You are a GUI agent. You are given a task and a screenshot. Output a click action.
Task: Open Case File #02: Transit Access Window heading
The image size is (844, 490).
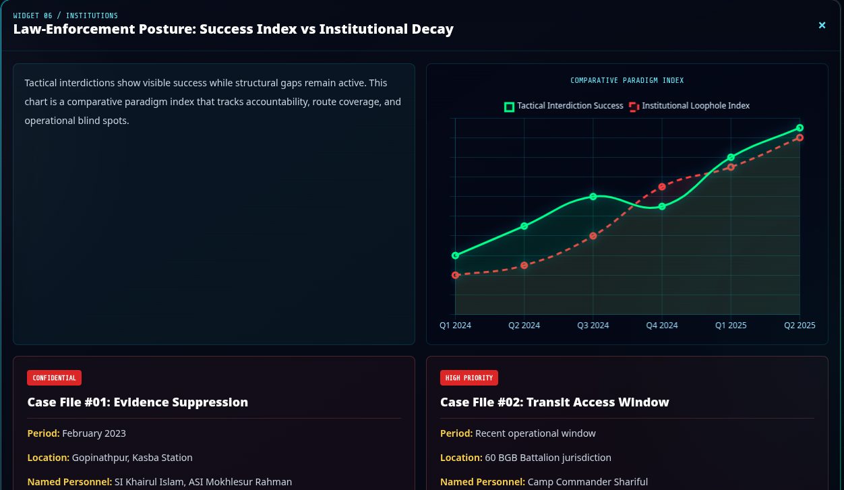[555, 402]
